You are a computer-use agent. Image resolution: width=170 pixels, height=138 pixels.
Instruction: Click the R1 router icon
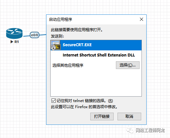(x=14, y=33)
